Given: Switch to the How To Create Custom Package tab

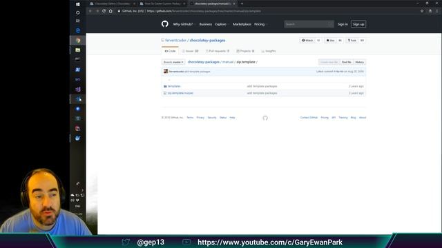Looking at the screenshot, I should pyautogui.click(x=163, y=3).
